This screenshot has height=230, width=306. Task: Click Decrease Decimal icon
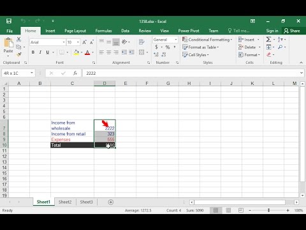click(x=164, y=55)
